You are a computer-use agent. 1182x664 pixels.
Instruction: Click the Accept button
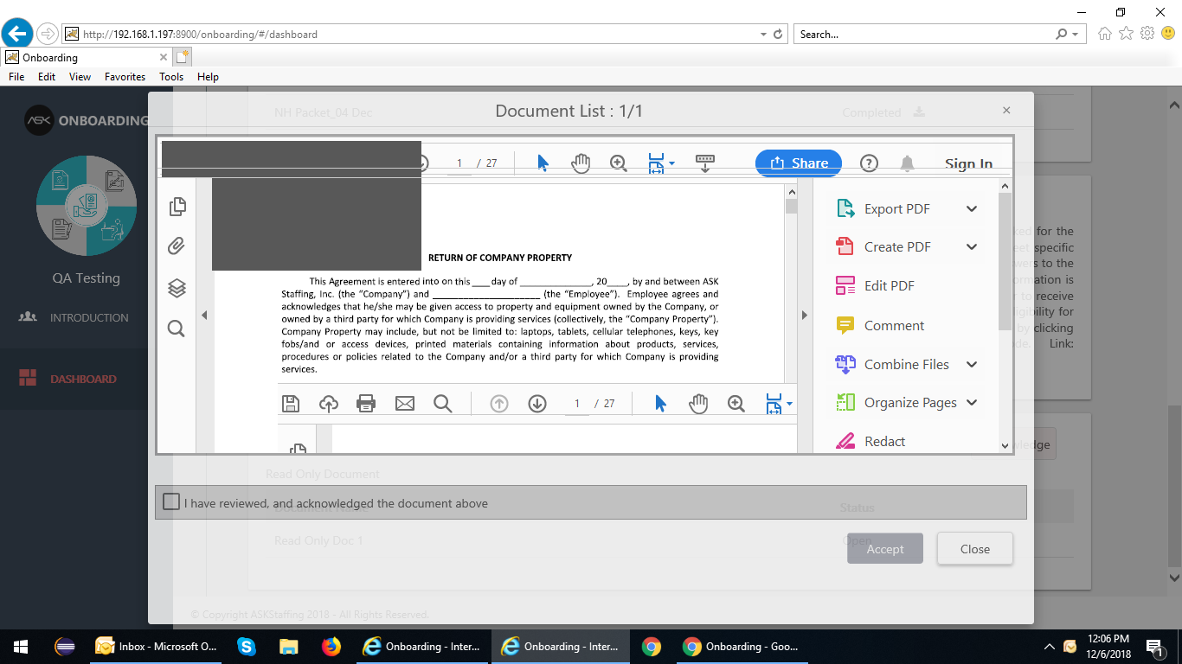pyautogui.click(x=885, y=549)
